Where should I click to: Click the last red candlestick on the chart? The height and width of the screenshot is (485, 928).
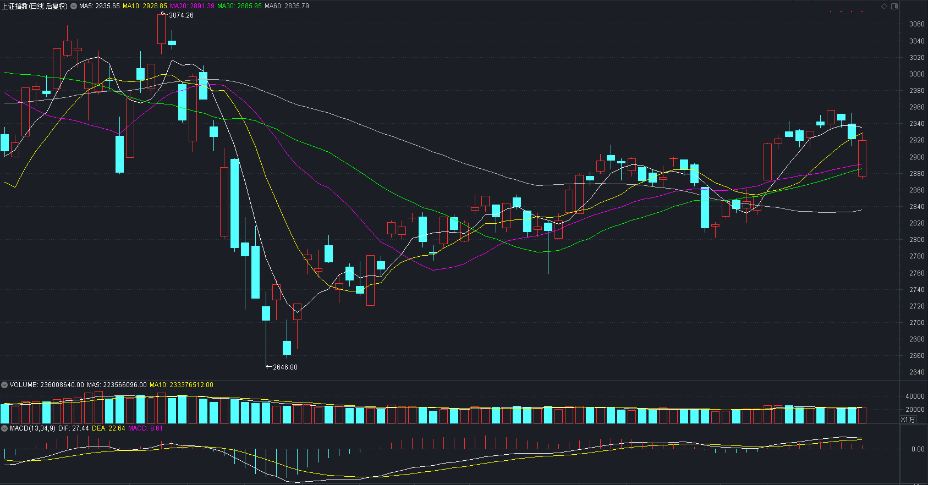pos(862,157)
